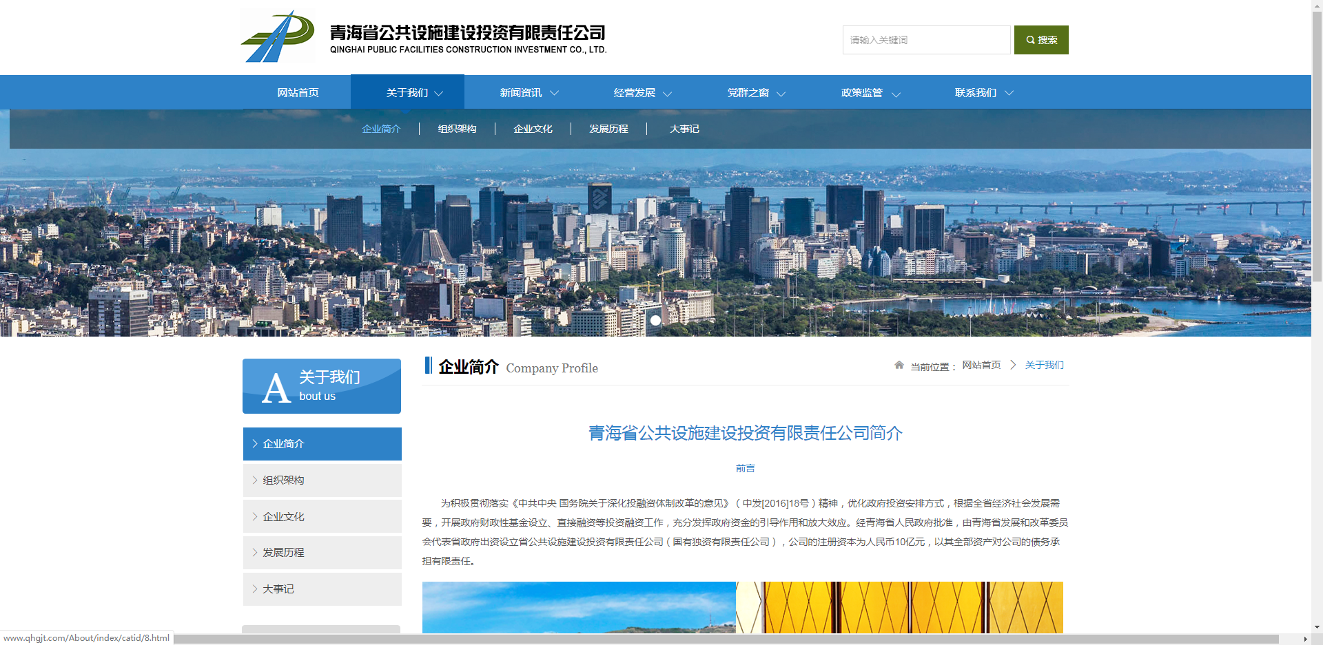Open the 联系我们 navigation menu
The width and height of the screenshot is (1323, 645).
(x=976, y=92)
